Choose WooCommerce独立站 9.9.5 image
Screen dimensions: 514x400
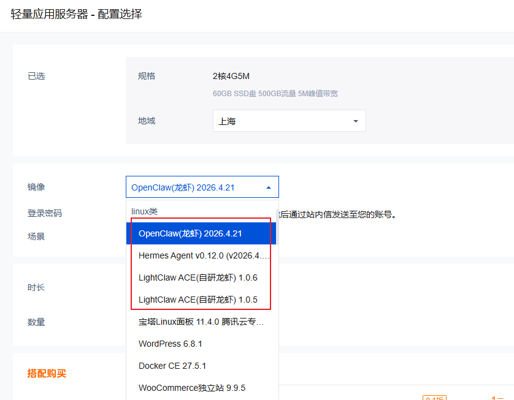tap(201, 388)
